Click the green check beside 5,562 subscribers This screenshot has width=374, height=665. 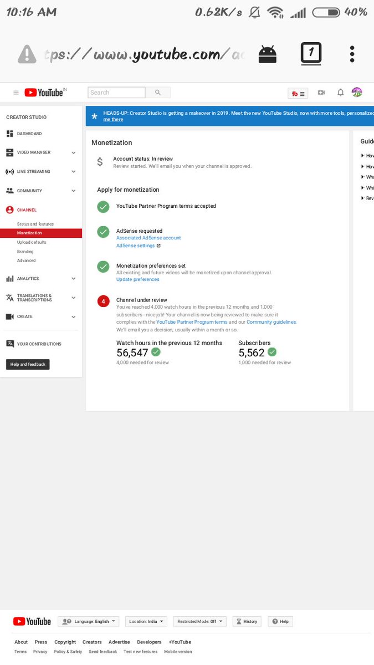click(x=271, y=352)
